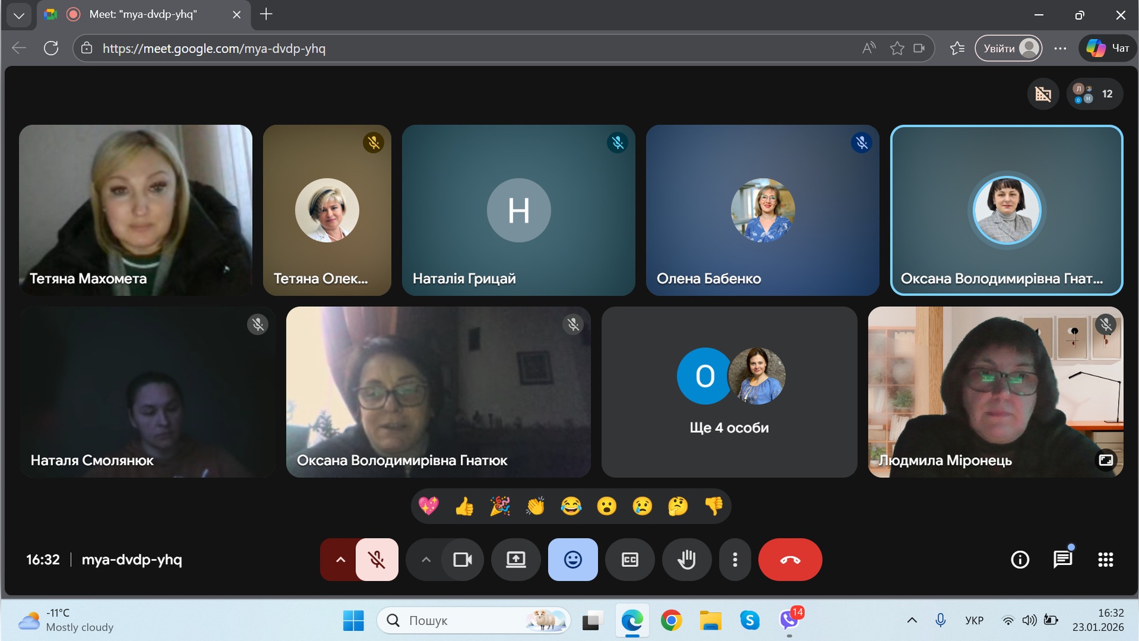The width and height of the screenshot is (1139, 641).
Task: Click the Пошук taskbar search field
Action: (463, 621)
